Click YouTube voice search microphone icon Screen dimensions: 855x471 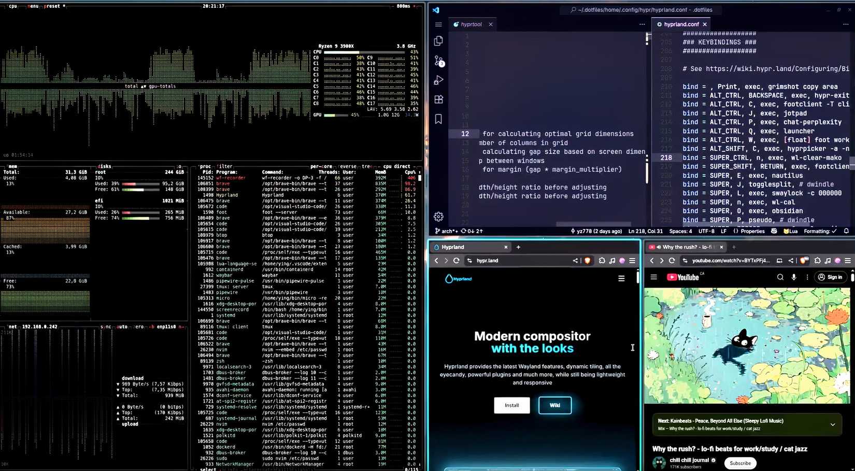coord(794,277)
